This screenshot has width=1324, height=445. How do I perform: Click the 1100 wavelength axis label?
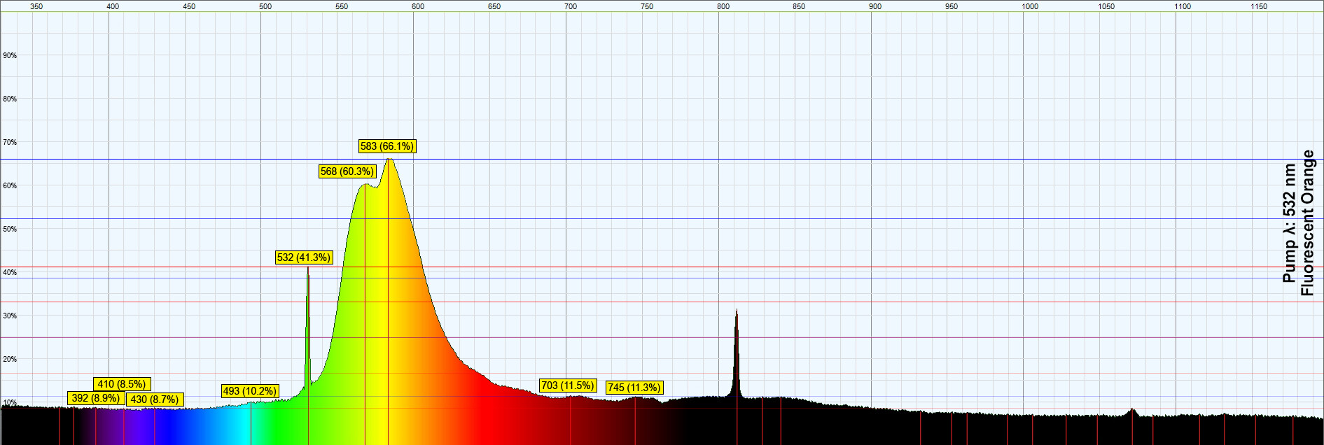tap(1183, 6)
